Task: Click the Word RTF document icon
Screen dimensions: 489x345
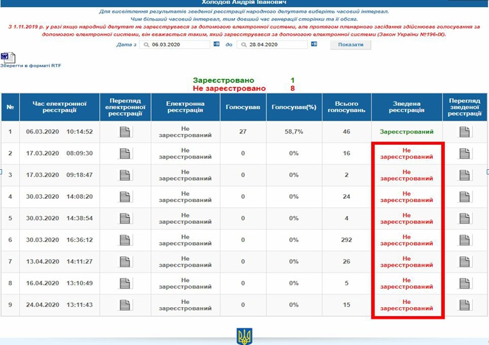Action: tap(8, 58)
